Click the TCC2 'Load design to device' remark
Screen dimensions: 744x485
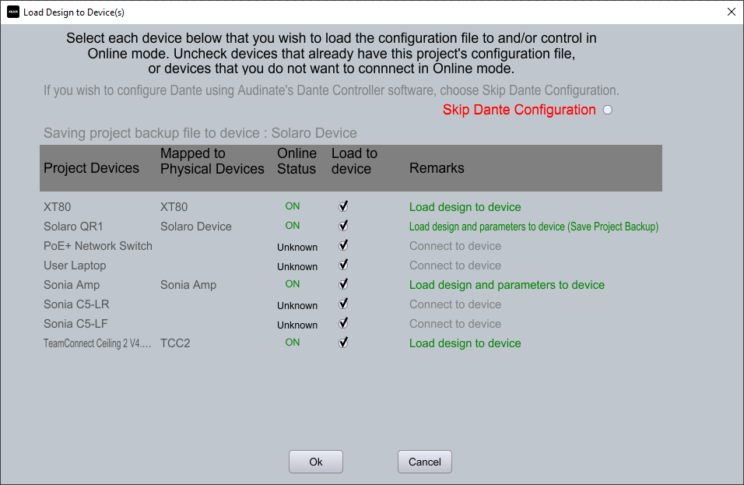click(465, 343)
